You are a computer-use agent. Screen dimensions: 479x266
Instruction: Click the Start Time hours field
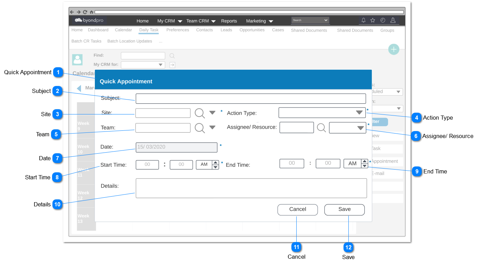147,165
